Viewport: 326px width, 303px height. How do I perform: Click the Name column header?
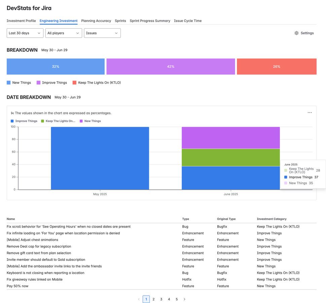(x=11, y=219)
